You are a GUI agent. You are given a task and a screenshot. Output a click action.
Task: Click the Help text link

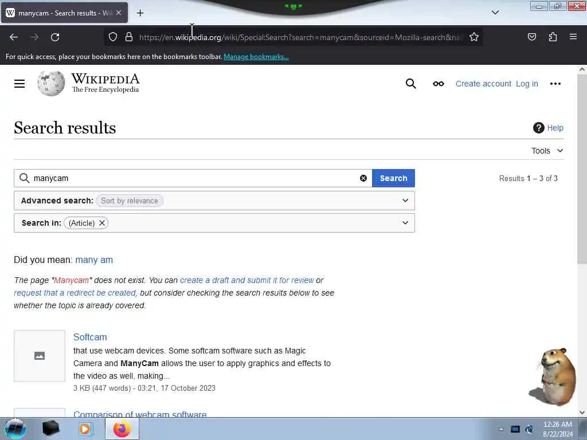tap(555, 128)
